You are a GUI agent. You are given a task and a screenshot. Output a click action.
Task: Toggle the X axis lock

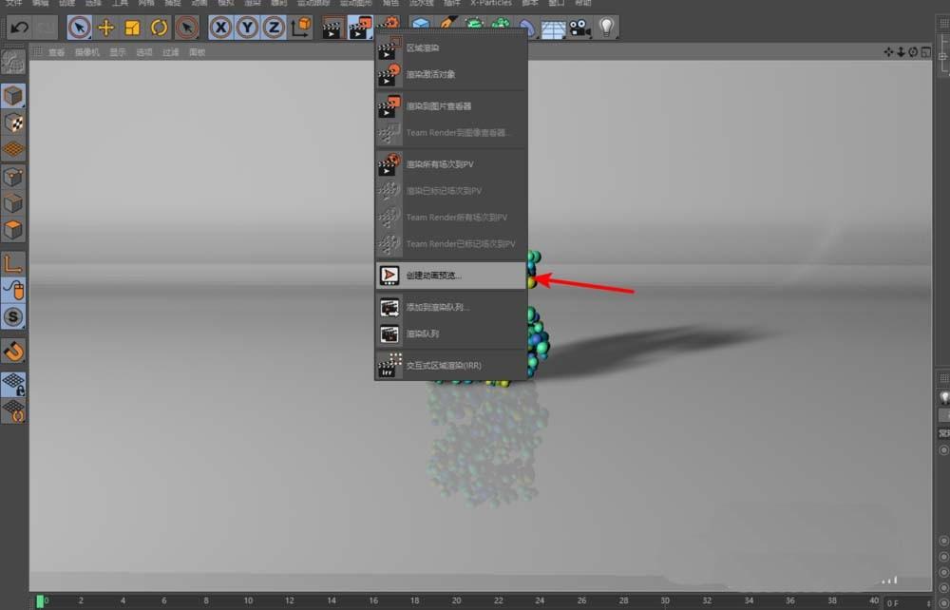[219, 28]
